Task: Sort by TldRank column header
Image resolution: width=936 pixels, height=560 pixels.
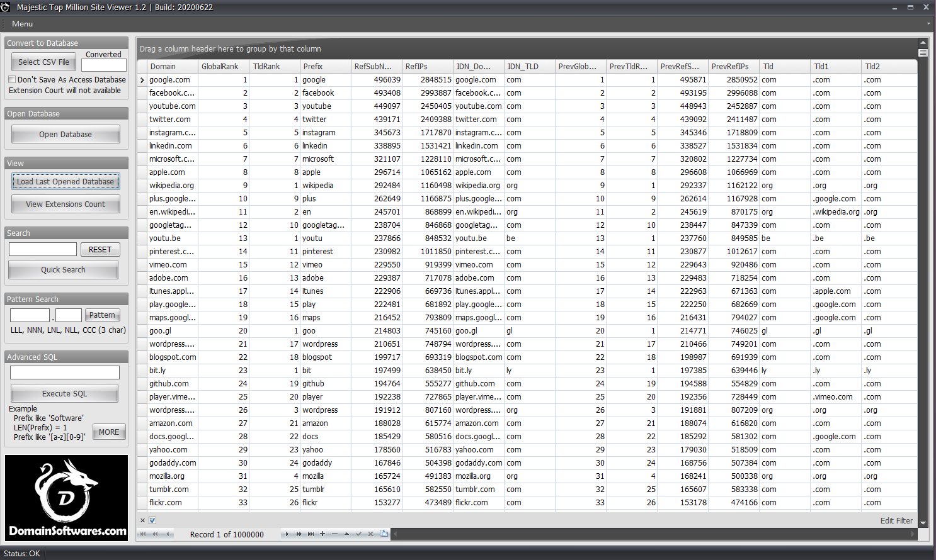Action: [x=274, y=66]
